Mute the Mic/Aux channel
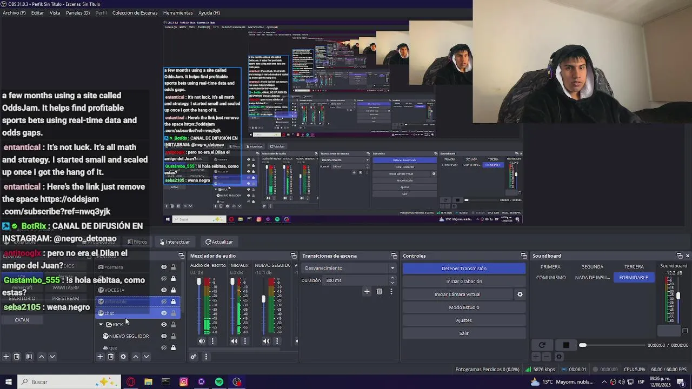This screenshot has width=692, height=389. 234,341
